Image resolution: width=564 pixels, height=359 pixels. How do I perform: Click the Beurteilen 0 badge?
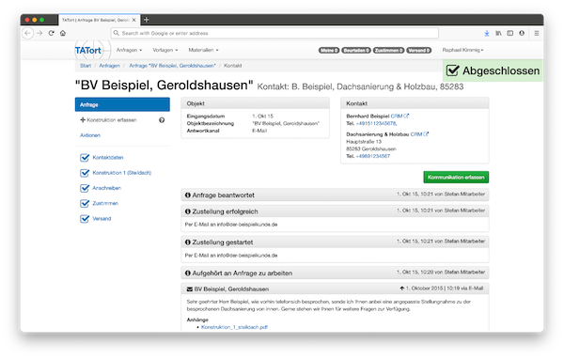356,51
